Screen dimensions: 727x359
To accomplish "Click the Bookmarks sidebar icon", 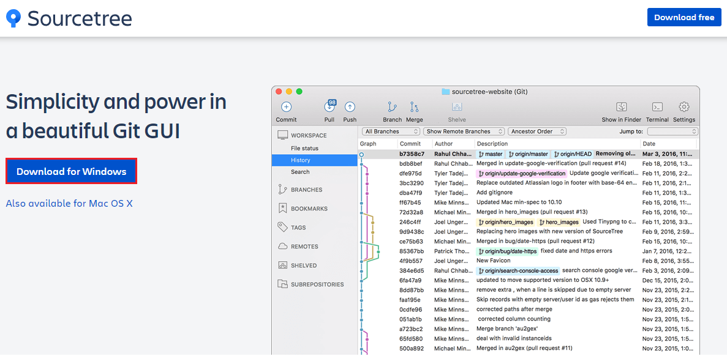I will tap(282, 209).
